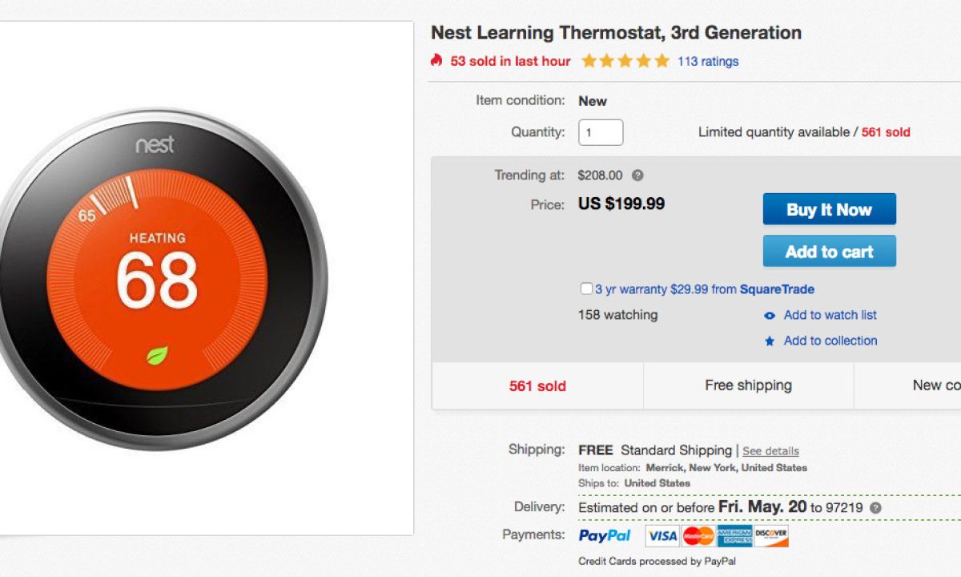The height and width of the screenshot is (577, 961).
Task: Open the 113 ratings link
Action: [708, 61]
